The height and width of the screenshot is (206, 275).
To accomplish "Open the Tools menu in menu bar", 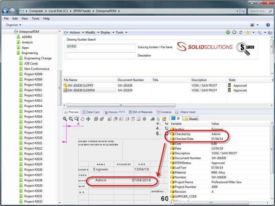I will click(x=35, y=19).
